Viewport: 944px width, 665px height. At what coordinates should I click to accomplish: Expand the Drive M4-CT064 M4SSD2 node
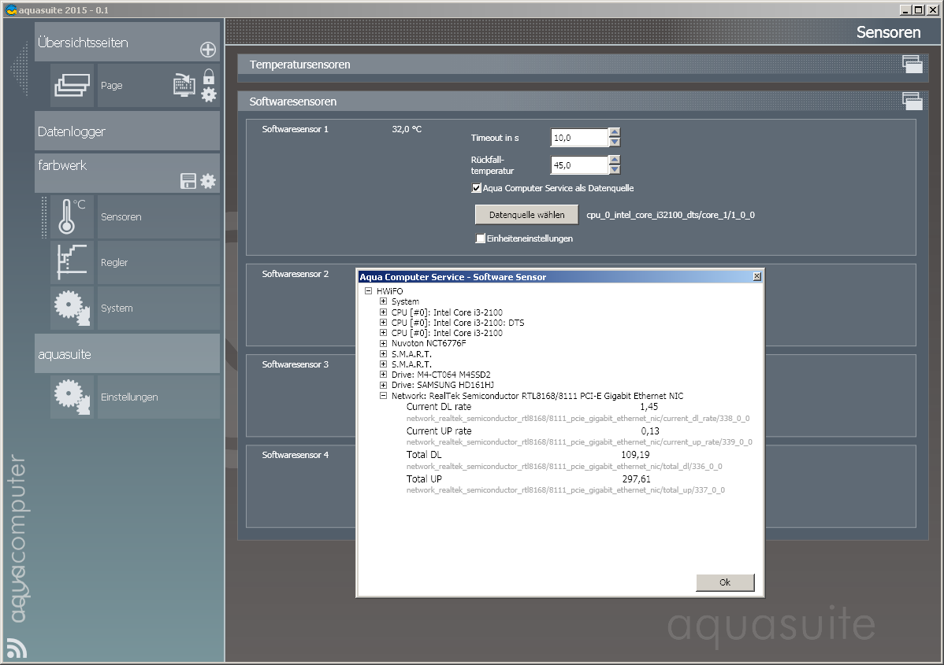[x=383, y=375]
